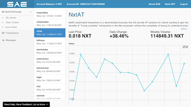Image resolution: width=191 pixels, height=107 pixels.
Task: Click double-arrow icon beside Issue Asset
Action: [3, 27]
